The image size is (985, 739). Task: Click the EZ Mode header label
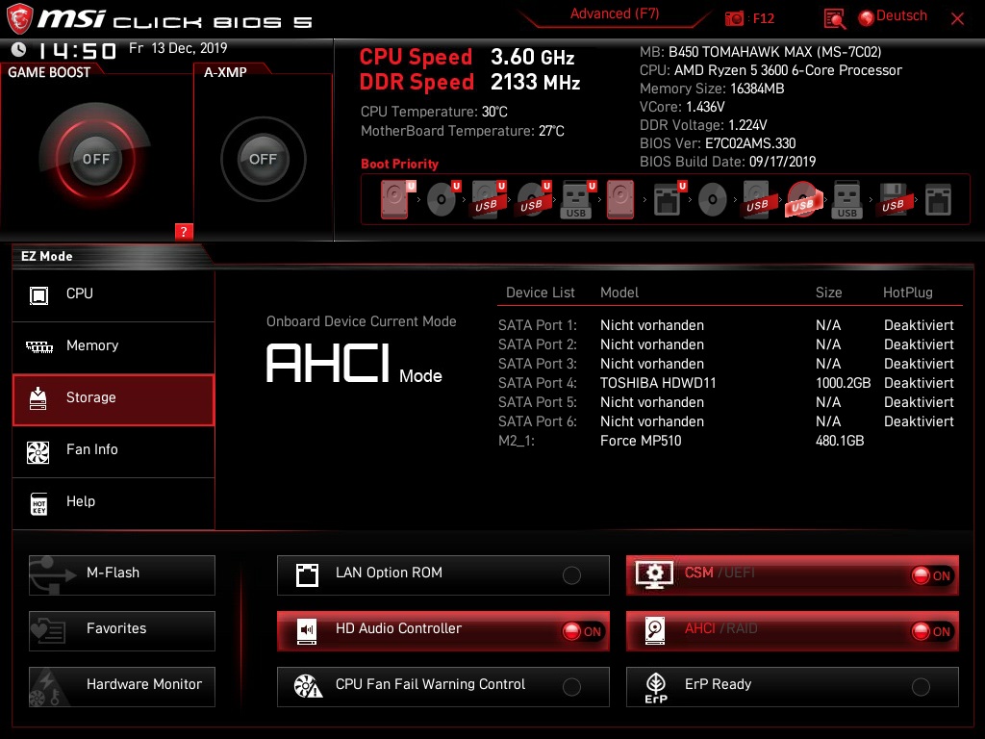47,256
